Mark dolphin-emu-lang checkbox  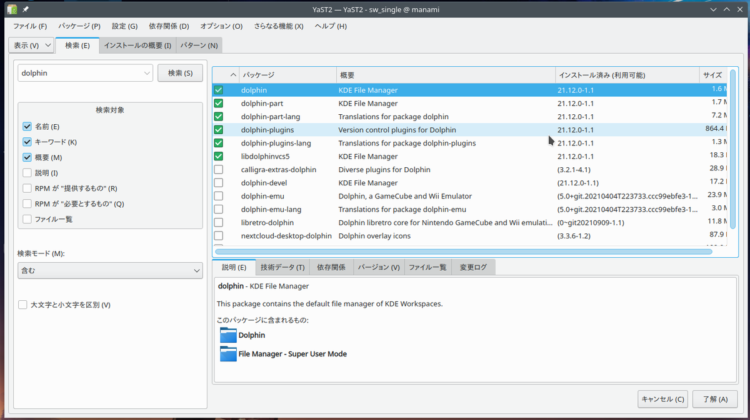(x=218, y=209)
